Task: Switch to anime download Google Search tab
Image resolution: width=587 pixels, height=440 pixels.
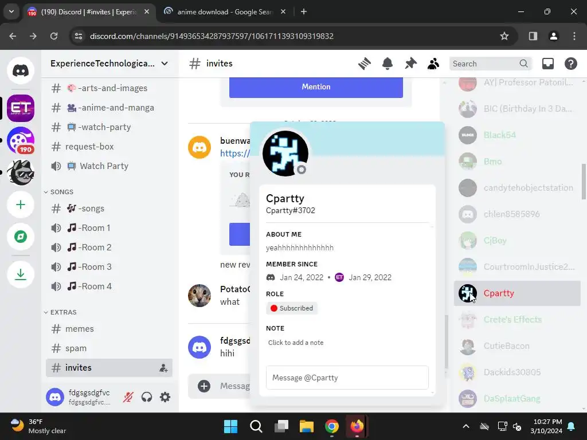Action: pos(225,12)
